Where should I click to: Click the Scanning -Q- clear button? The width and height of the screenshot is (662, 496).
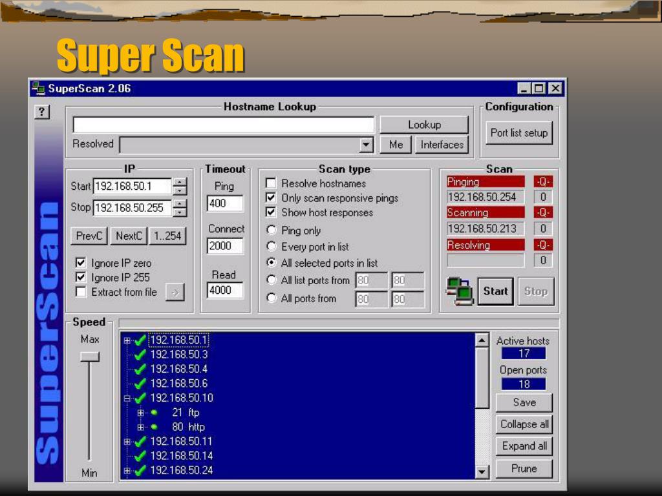(543, 212)
